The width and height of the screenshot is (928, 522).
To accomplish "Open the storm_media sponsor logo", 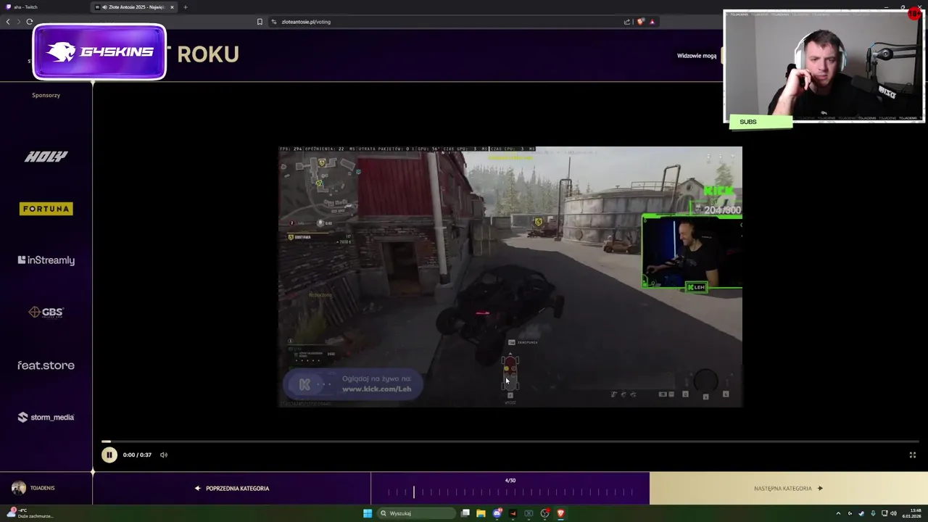I will [46, 417].
